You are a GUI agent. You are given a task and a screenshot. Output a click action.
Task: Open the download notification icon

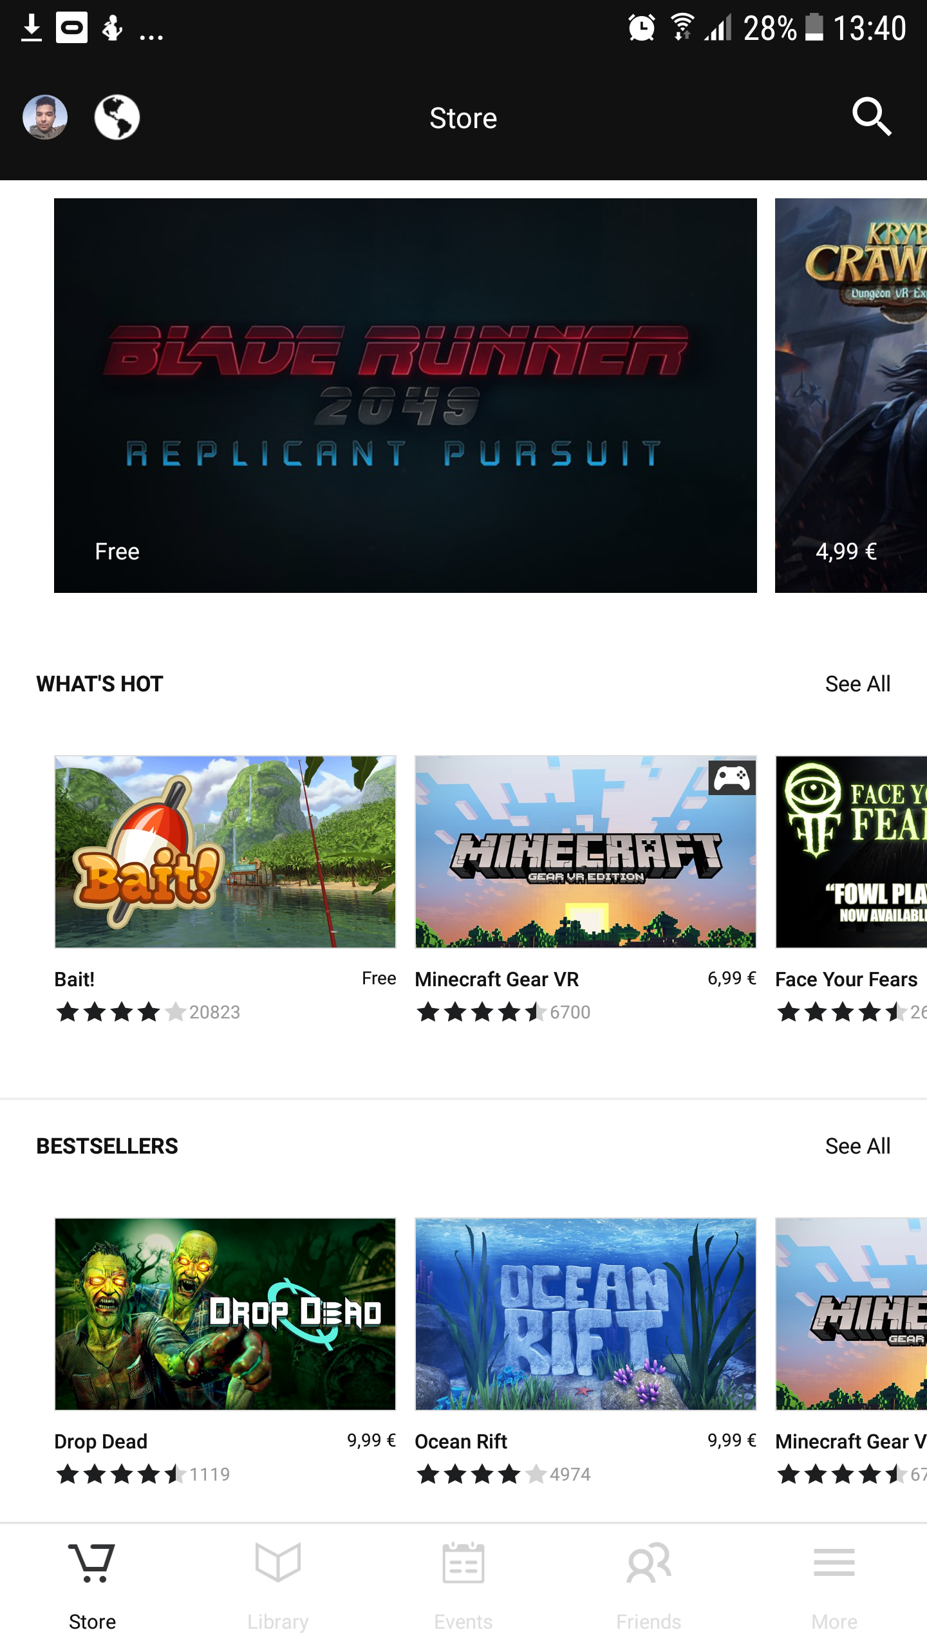32,28
